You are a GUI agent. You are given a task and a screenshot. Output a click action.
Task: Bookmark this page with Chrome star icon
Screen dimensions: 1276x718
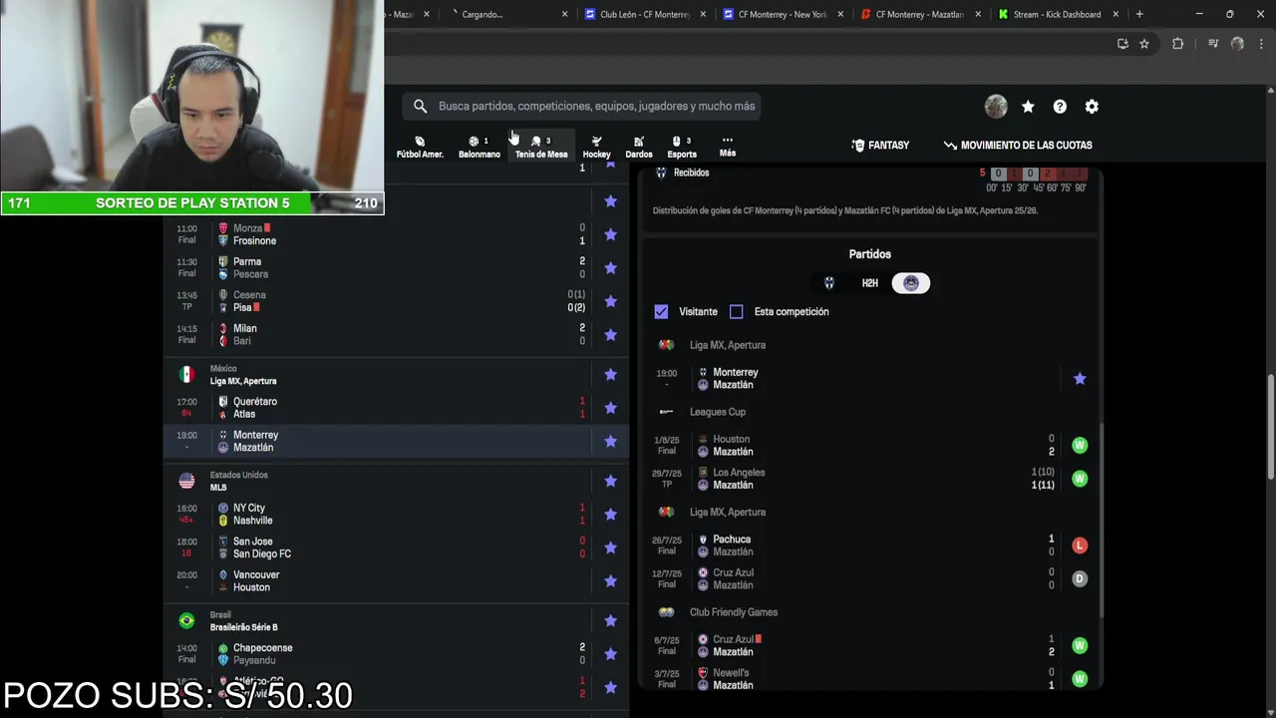tap(1144, 44)
